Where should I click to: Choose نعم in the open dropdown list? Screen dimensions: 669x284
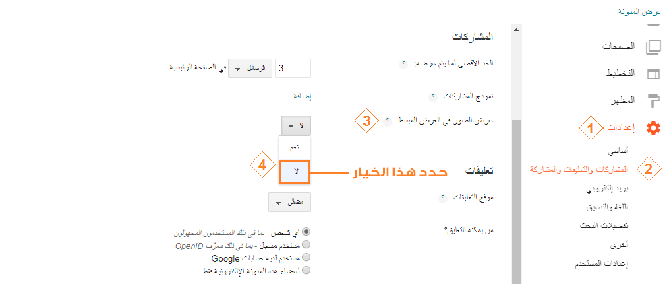tap(295, 148)
